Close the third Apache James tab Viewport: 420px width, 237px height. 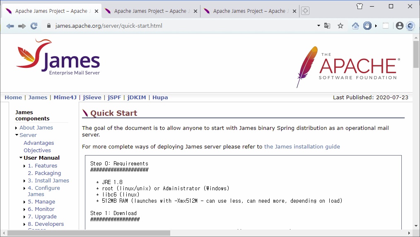pyautogui.click(x=294, y=11)
